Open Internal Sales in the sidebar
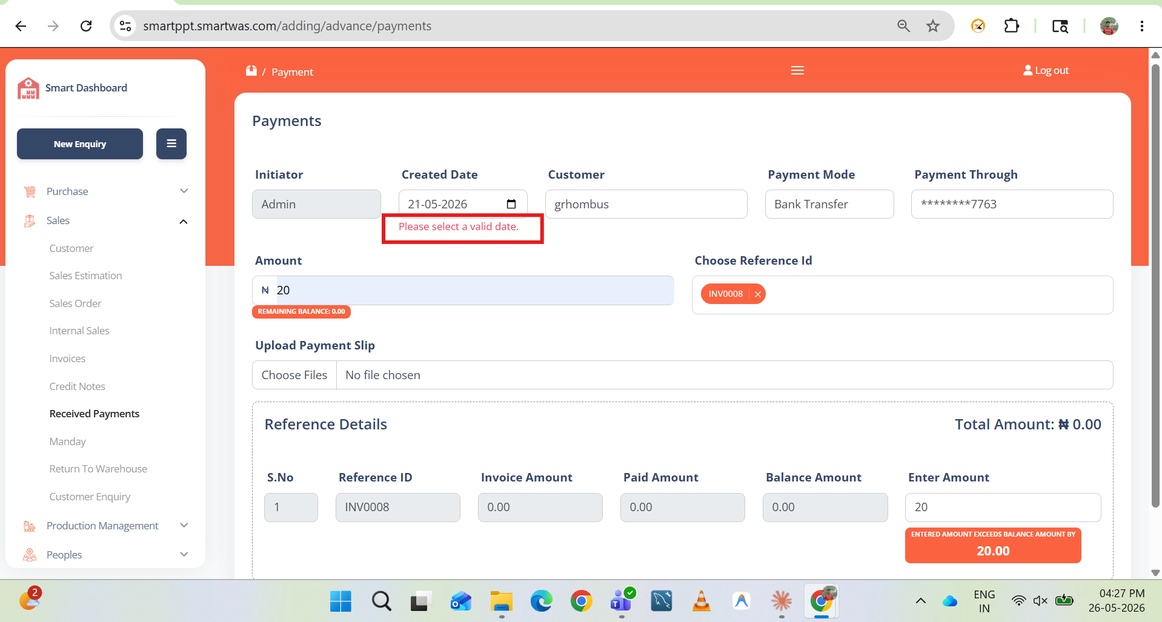 tap(79, 331)
